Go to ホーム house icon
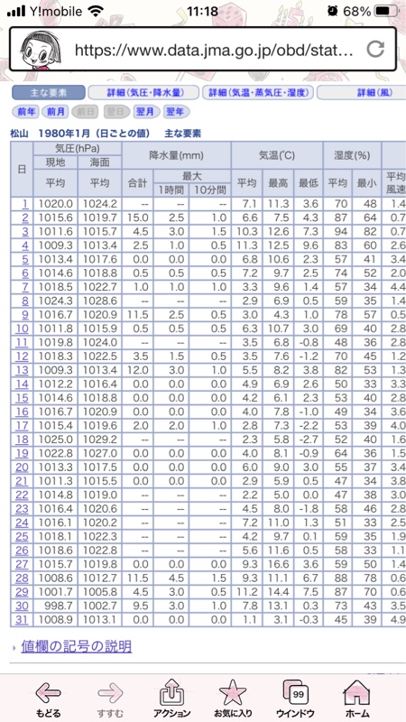Image resolution: width=406 pixels, height=722 pixels. (x=357, y=692)
